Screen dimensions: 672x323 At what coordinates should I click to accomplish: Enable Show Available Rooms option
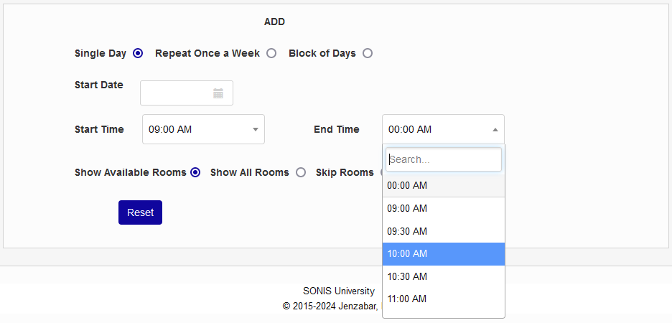tap(195, 172)
